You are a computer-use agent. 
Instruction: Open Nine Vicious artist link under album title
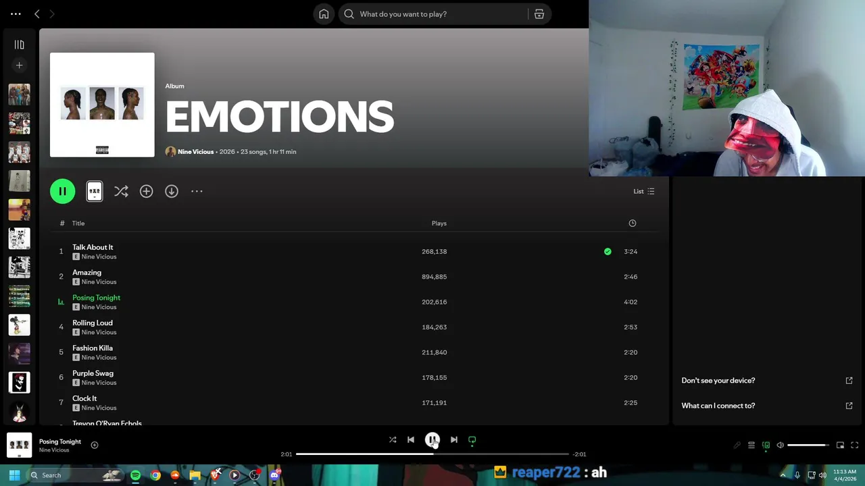pos(195,152)
